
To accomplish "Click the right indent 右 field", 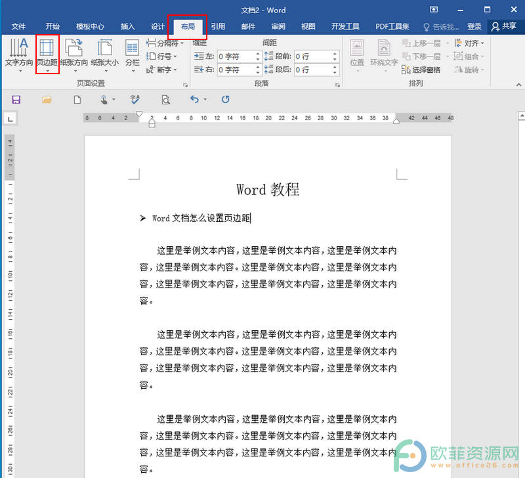I will [236, 70].
